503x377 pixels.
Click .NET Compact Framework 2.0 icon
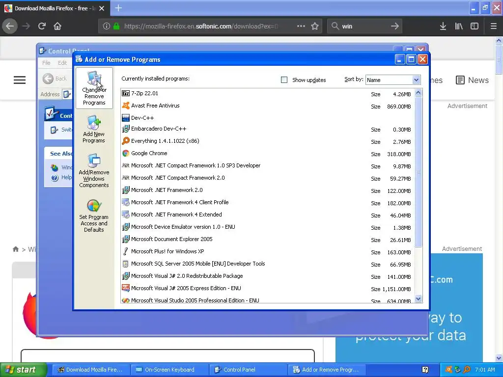(x=126, y=178)
